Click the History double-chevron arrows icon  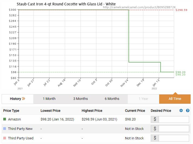tap(24, 99)
